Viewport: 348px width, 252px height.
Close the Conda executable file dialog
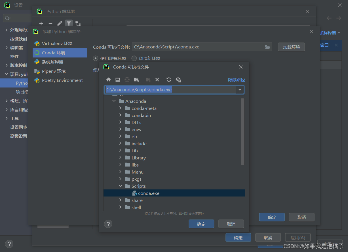click(x=241, y=67)
